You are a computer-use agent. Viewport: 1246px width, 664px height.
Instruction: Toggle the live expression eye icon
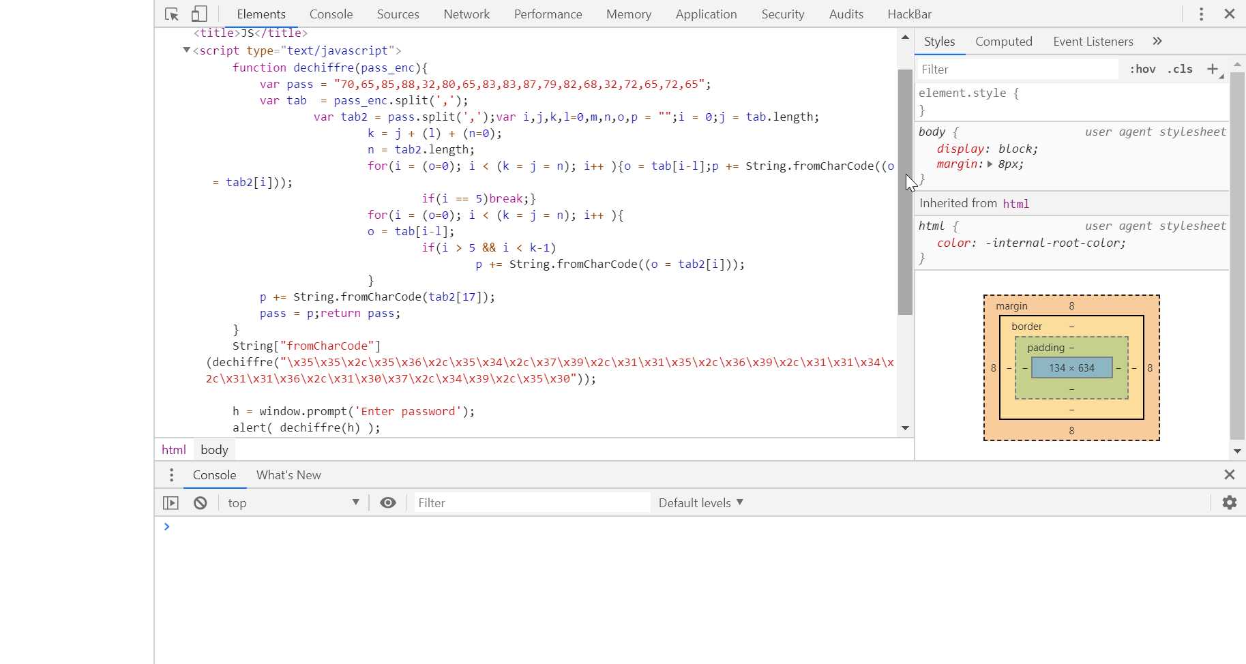[x=388, y=503]
